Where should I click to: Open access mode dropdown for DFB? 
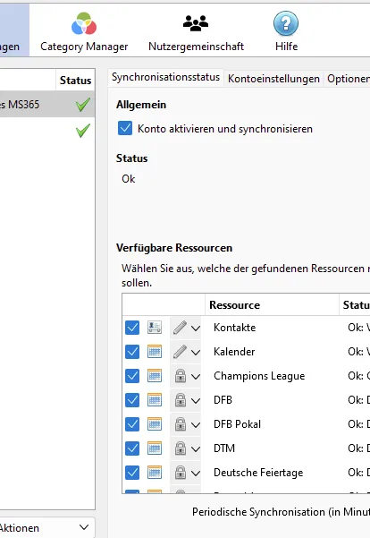[196, 400]
